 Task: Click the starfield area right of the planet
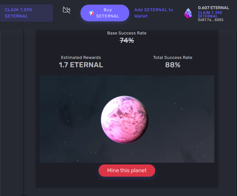click(181, 119)
